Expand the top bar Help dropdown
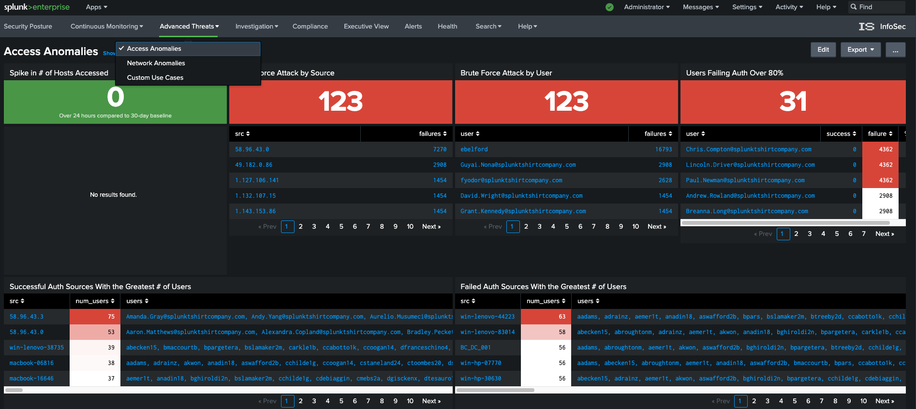Image resolution: width=916 pixels, height=409 pixels. coord(826,7)
